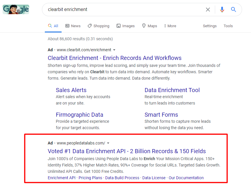Select the All results tab
This screenshot has height=185, width=251.
[53, 26]
